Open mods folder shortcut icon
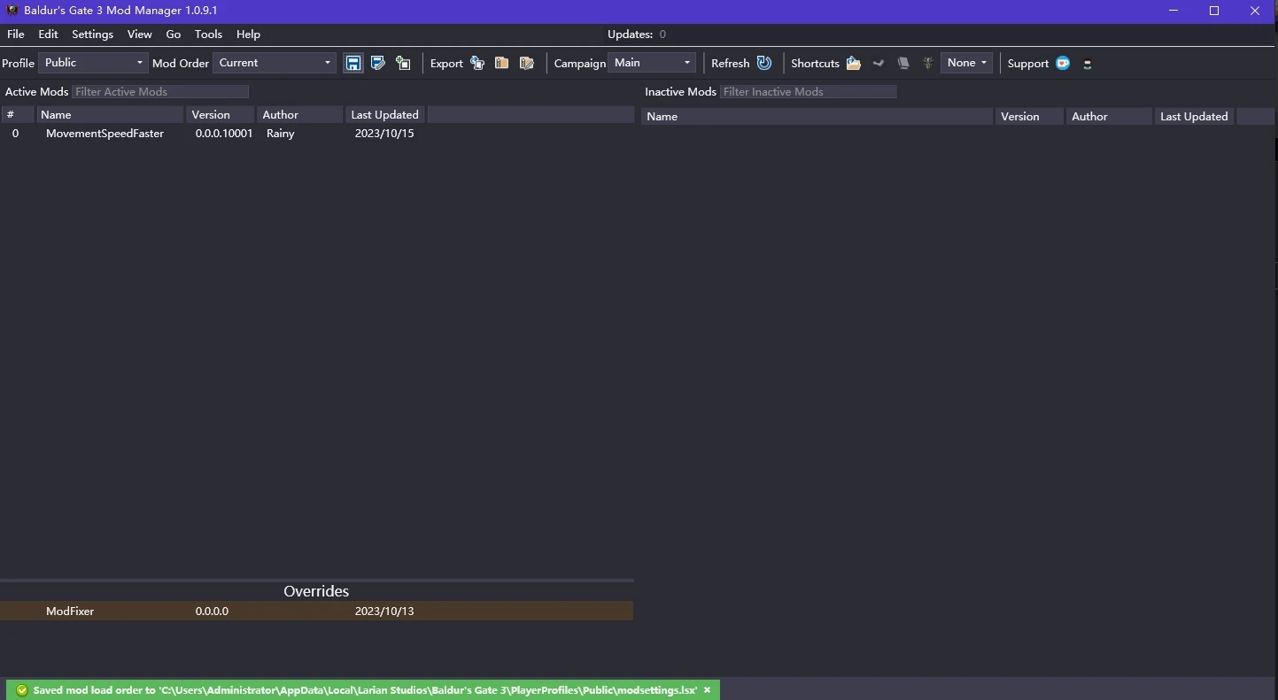1278x700 pixels. pos(854,63)
